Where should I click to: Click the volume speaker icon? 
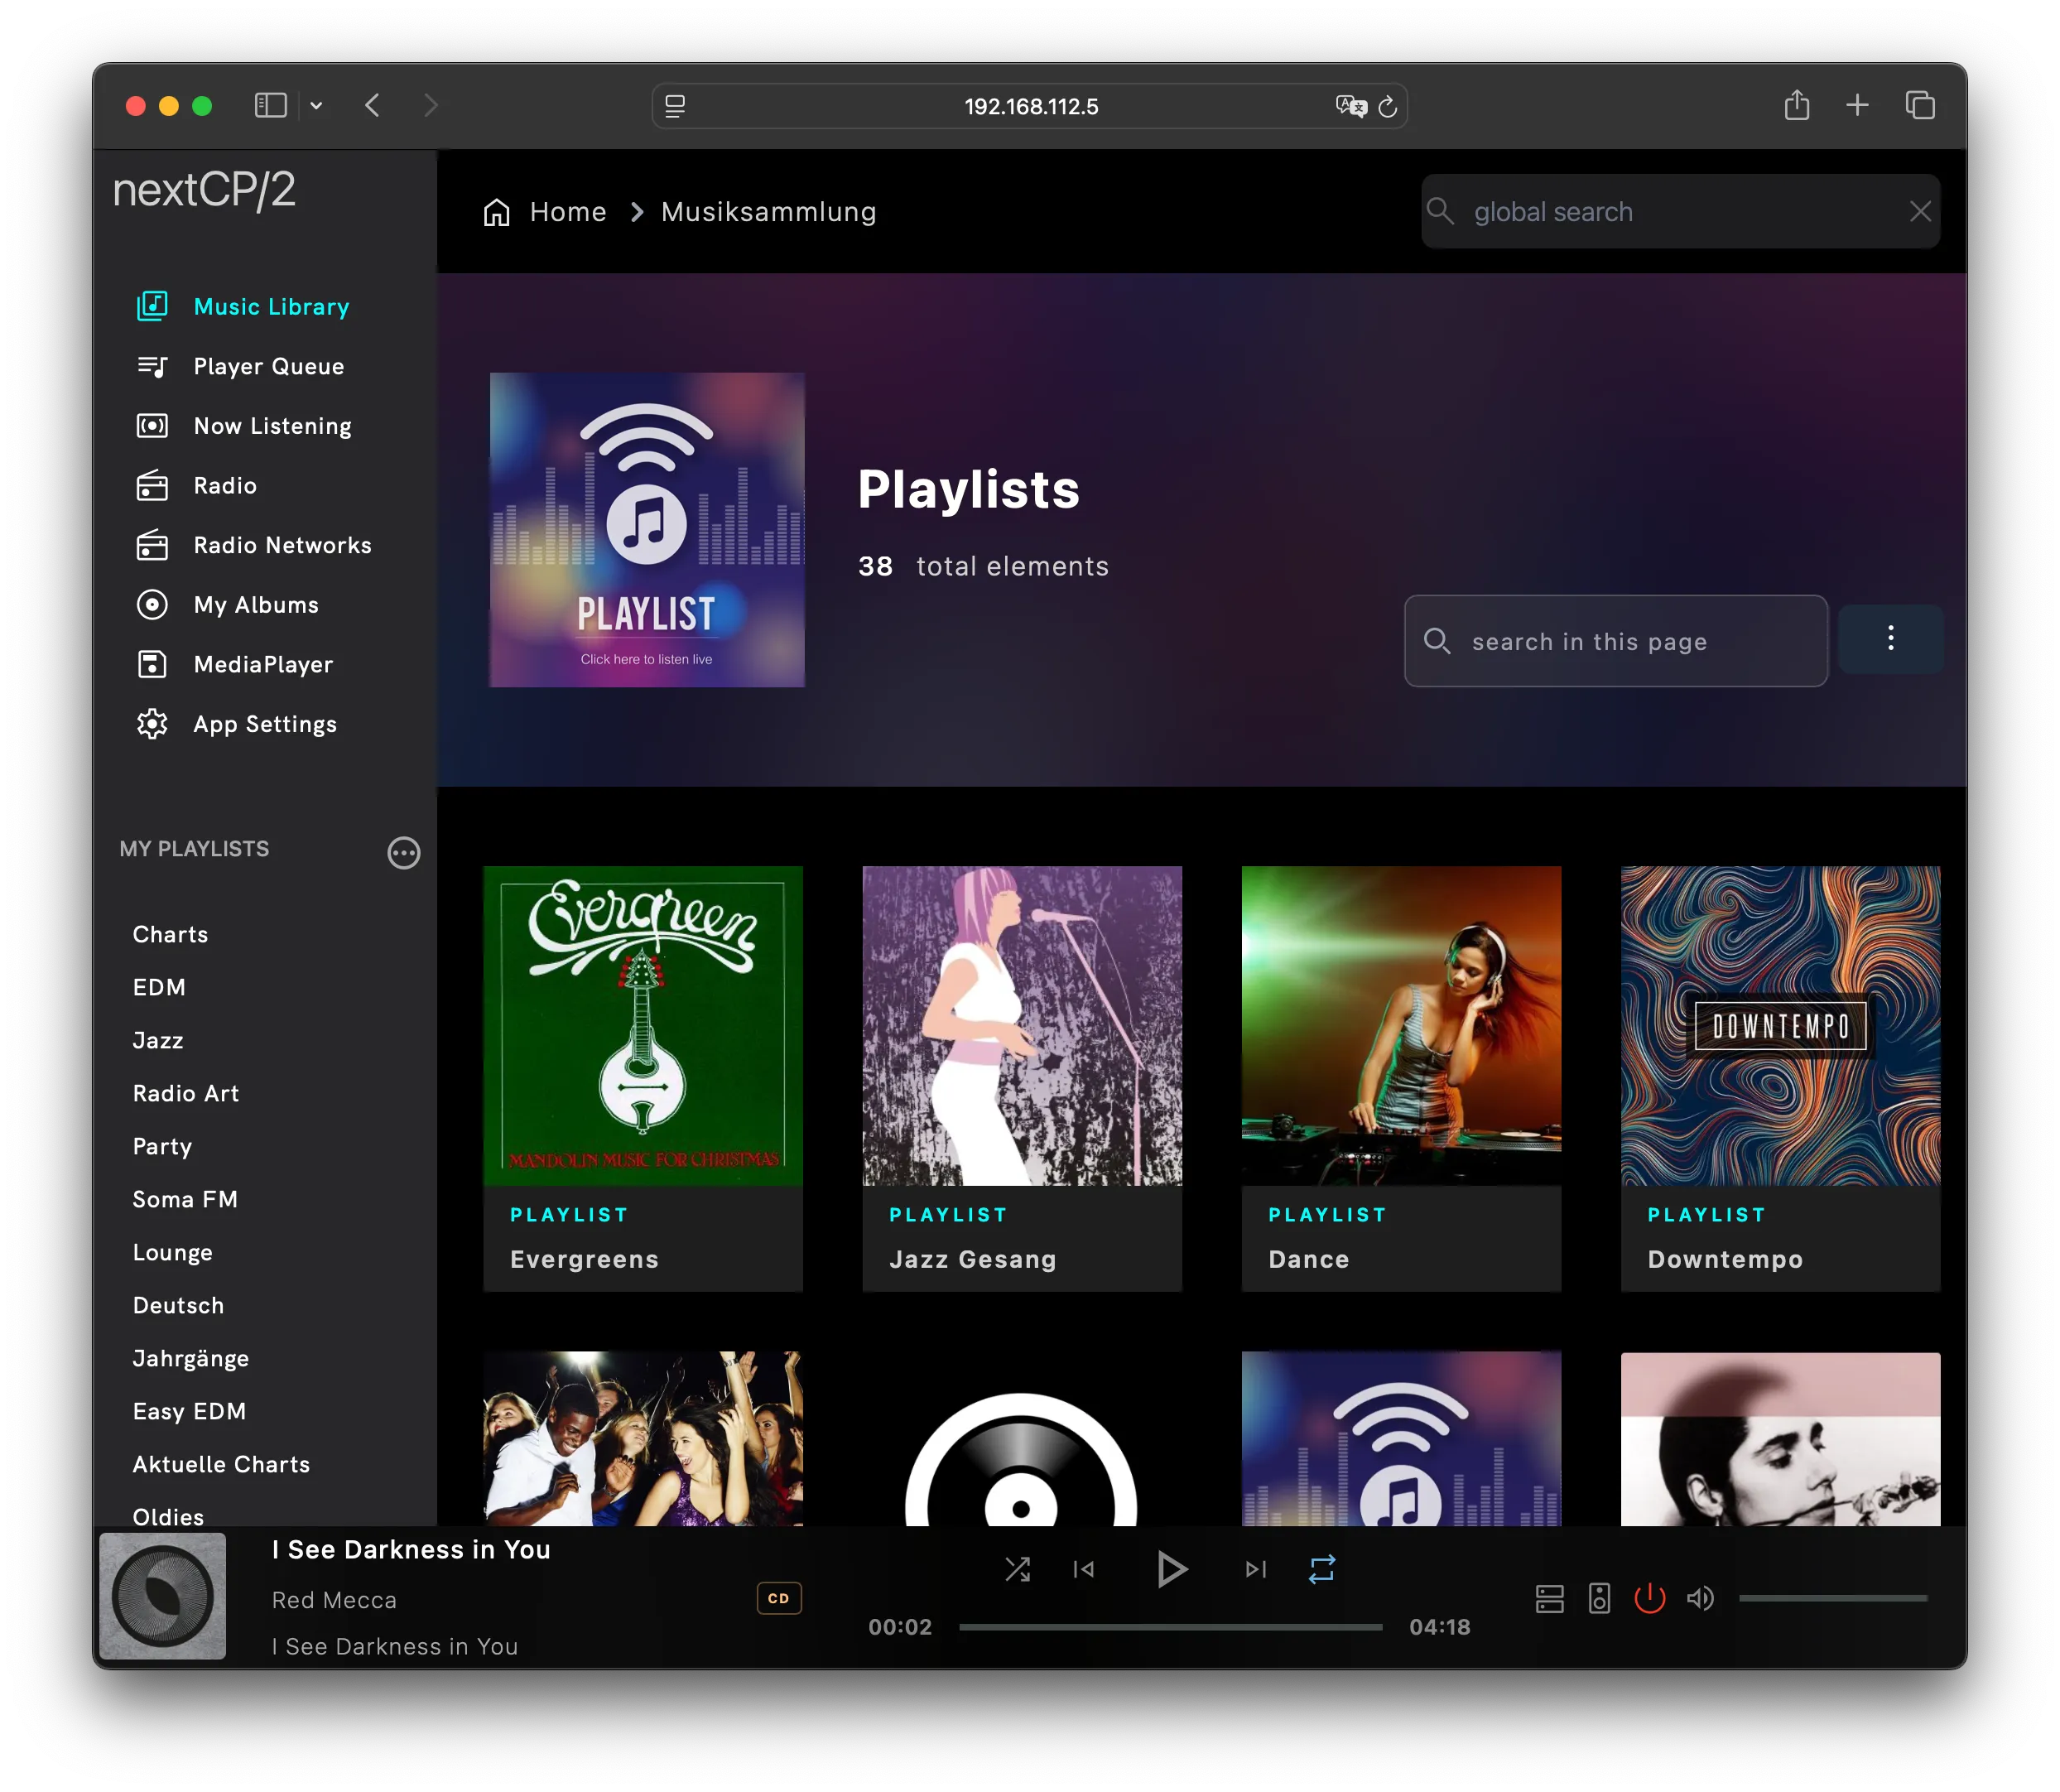1700,1598
